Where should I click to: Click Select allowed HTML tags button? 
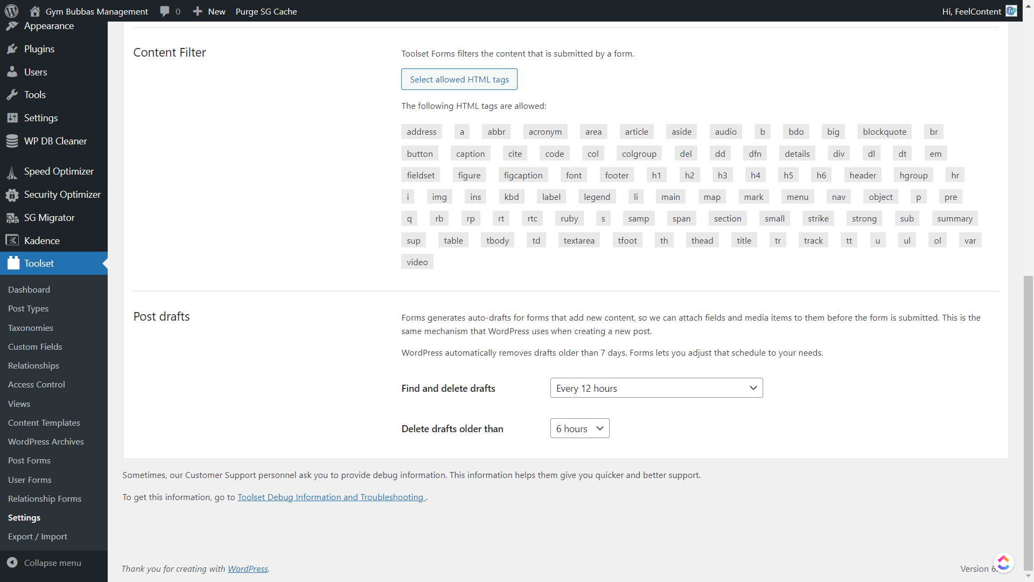[459, 79]
